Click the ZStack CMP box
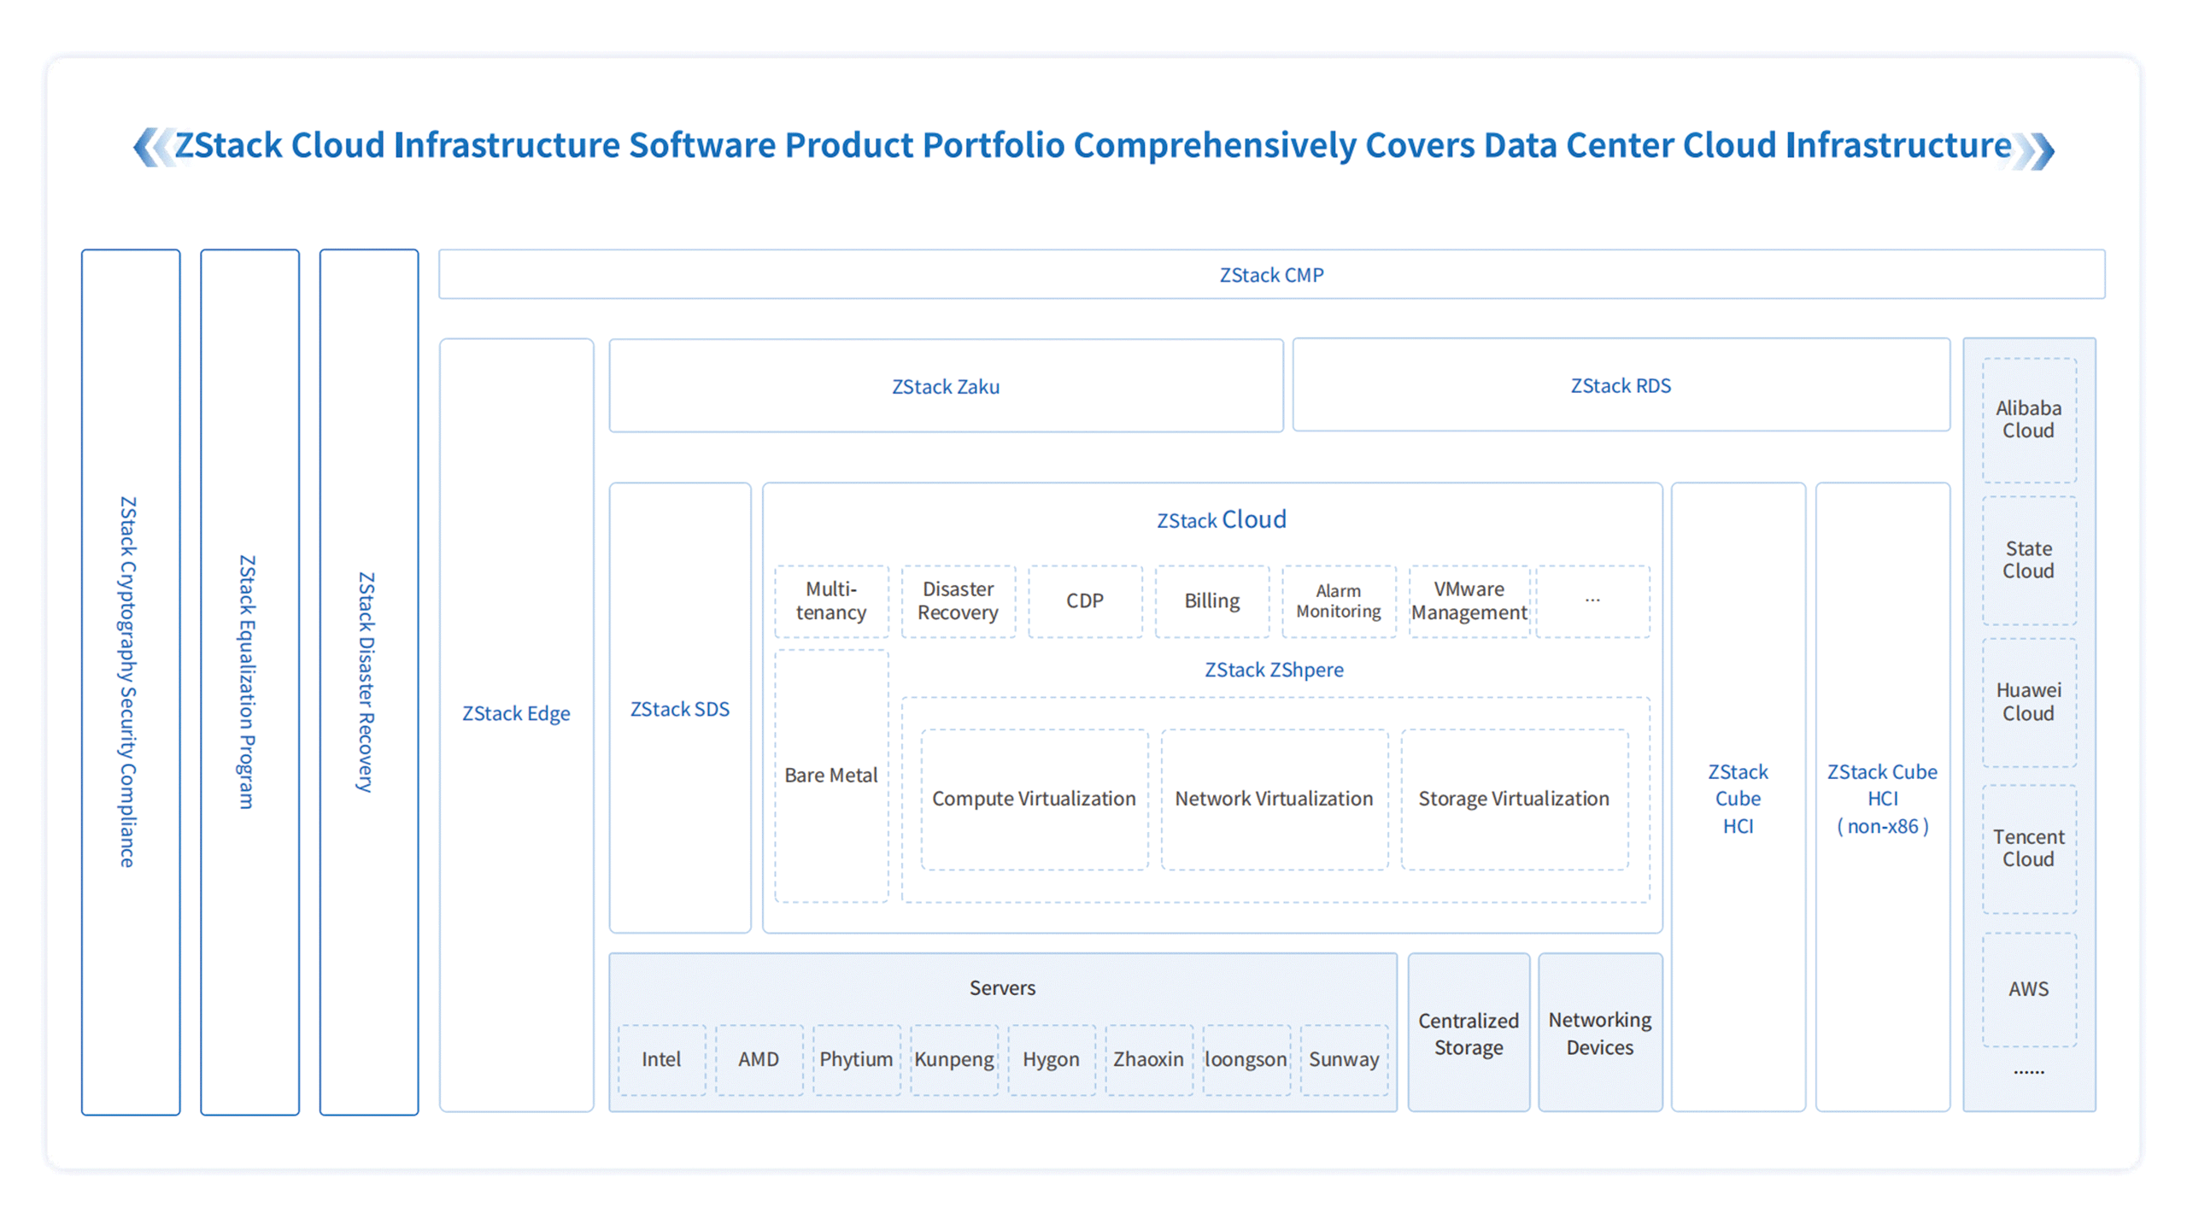Screen dimensions: 2187x1230 (x=1271, y=274)
